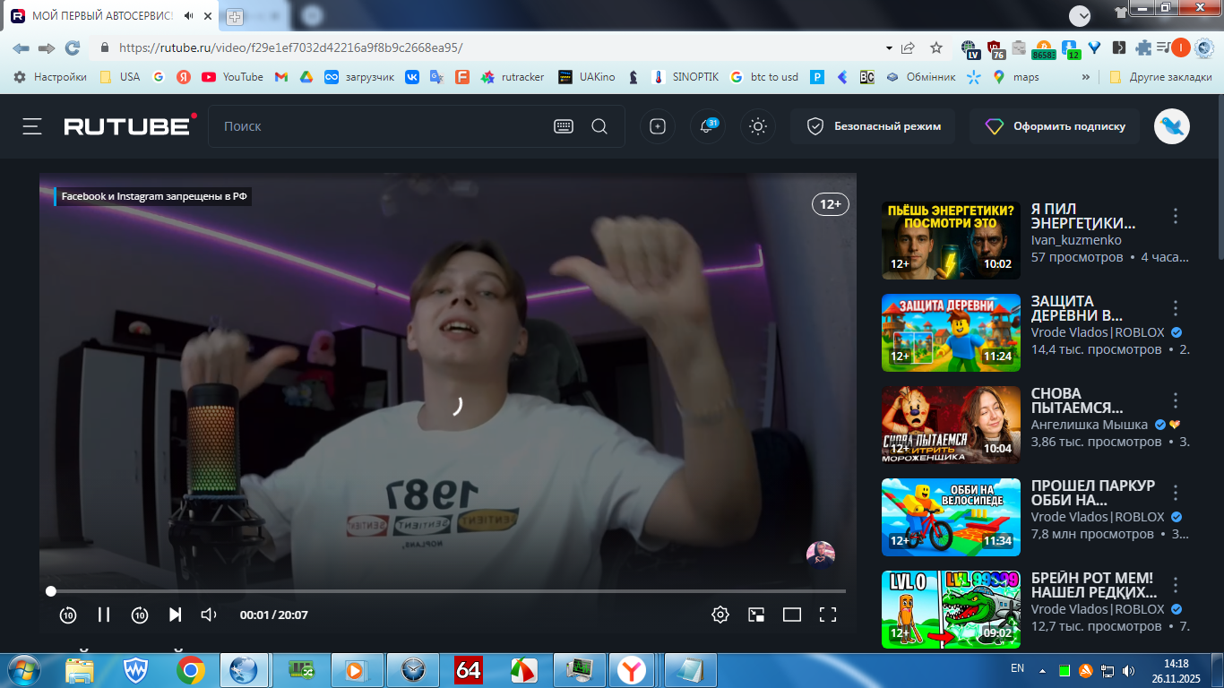
Task: Mute the tab audio speaker icon
Action: click(189, 16)
